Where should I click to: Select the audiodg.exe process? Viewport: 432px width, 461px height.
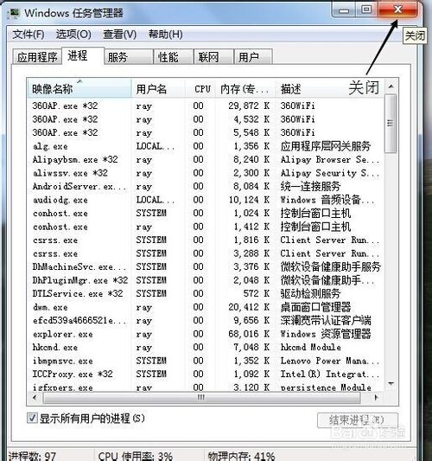point(206,200)
